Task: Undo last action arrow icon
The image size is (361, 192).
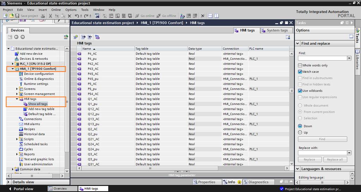Action: pos(77,16)
